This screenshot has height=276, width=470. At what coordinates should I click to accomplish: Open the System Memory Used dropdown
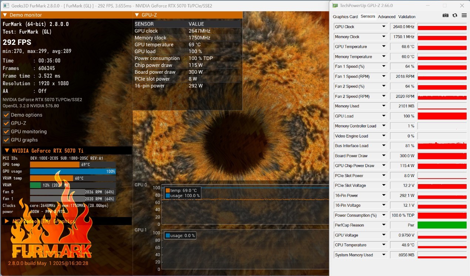coord(384,255)
